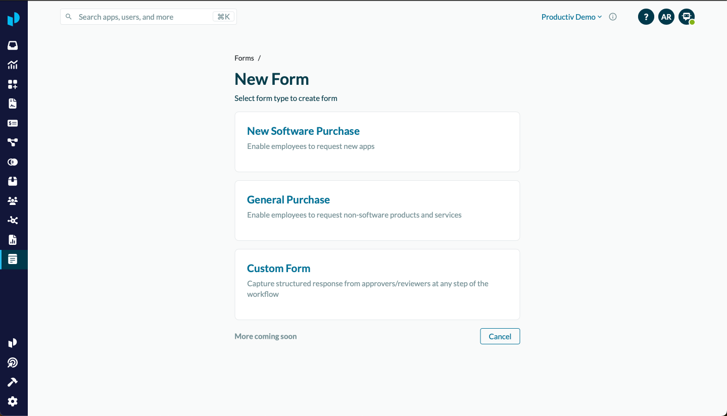Expand the Productiv Demo dropdown

[x=571, y=17]
